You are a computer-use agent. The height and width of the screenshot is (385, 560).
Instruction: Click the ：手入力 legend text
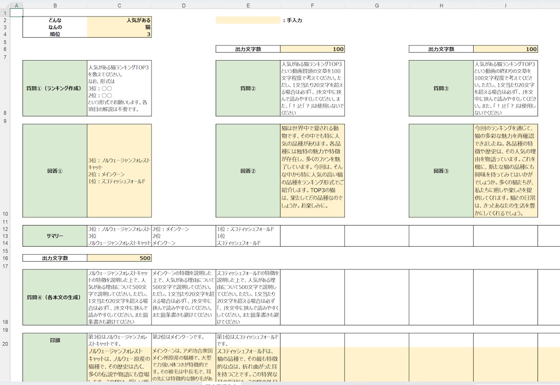tap(292, 20)
